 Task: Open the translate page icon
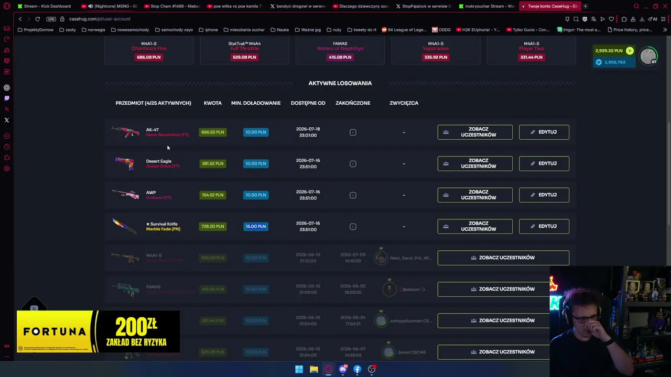(593, 19)
